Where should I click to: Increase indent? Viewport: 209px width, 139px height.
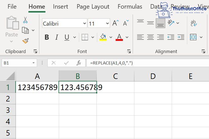tap(181, 37)
